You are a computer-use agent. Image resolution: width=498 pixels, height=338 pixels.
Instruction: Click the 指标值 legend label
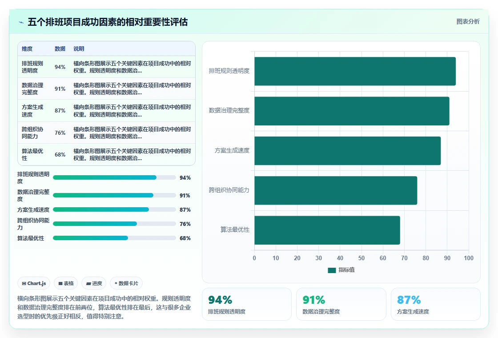tap(346, 270)
